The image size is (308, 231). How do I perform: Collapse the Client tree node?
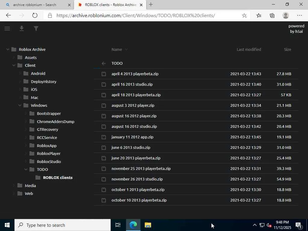pyautogui.click(x=14, y=65)
